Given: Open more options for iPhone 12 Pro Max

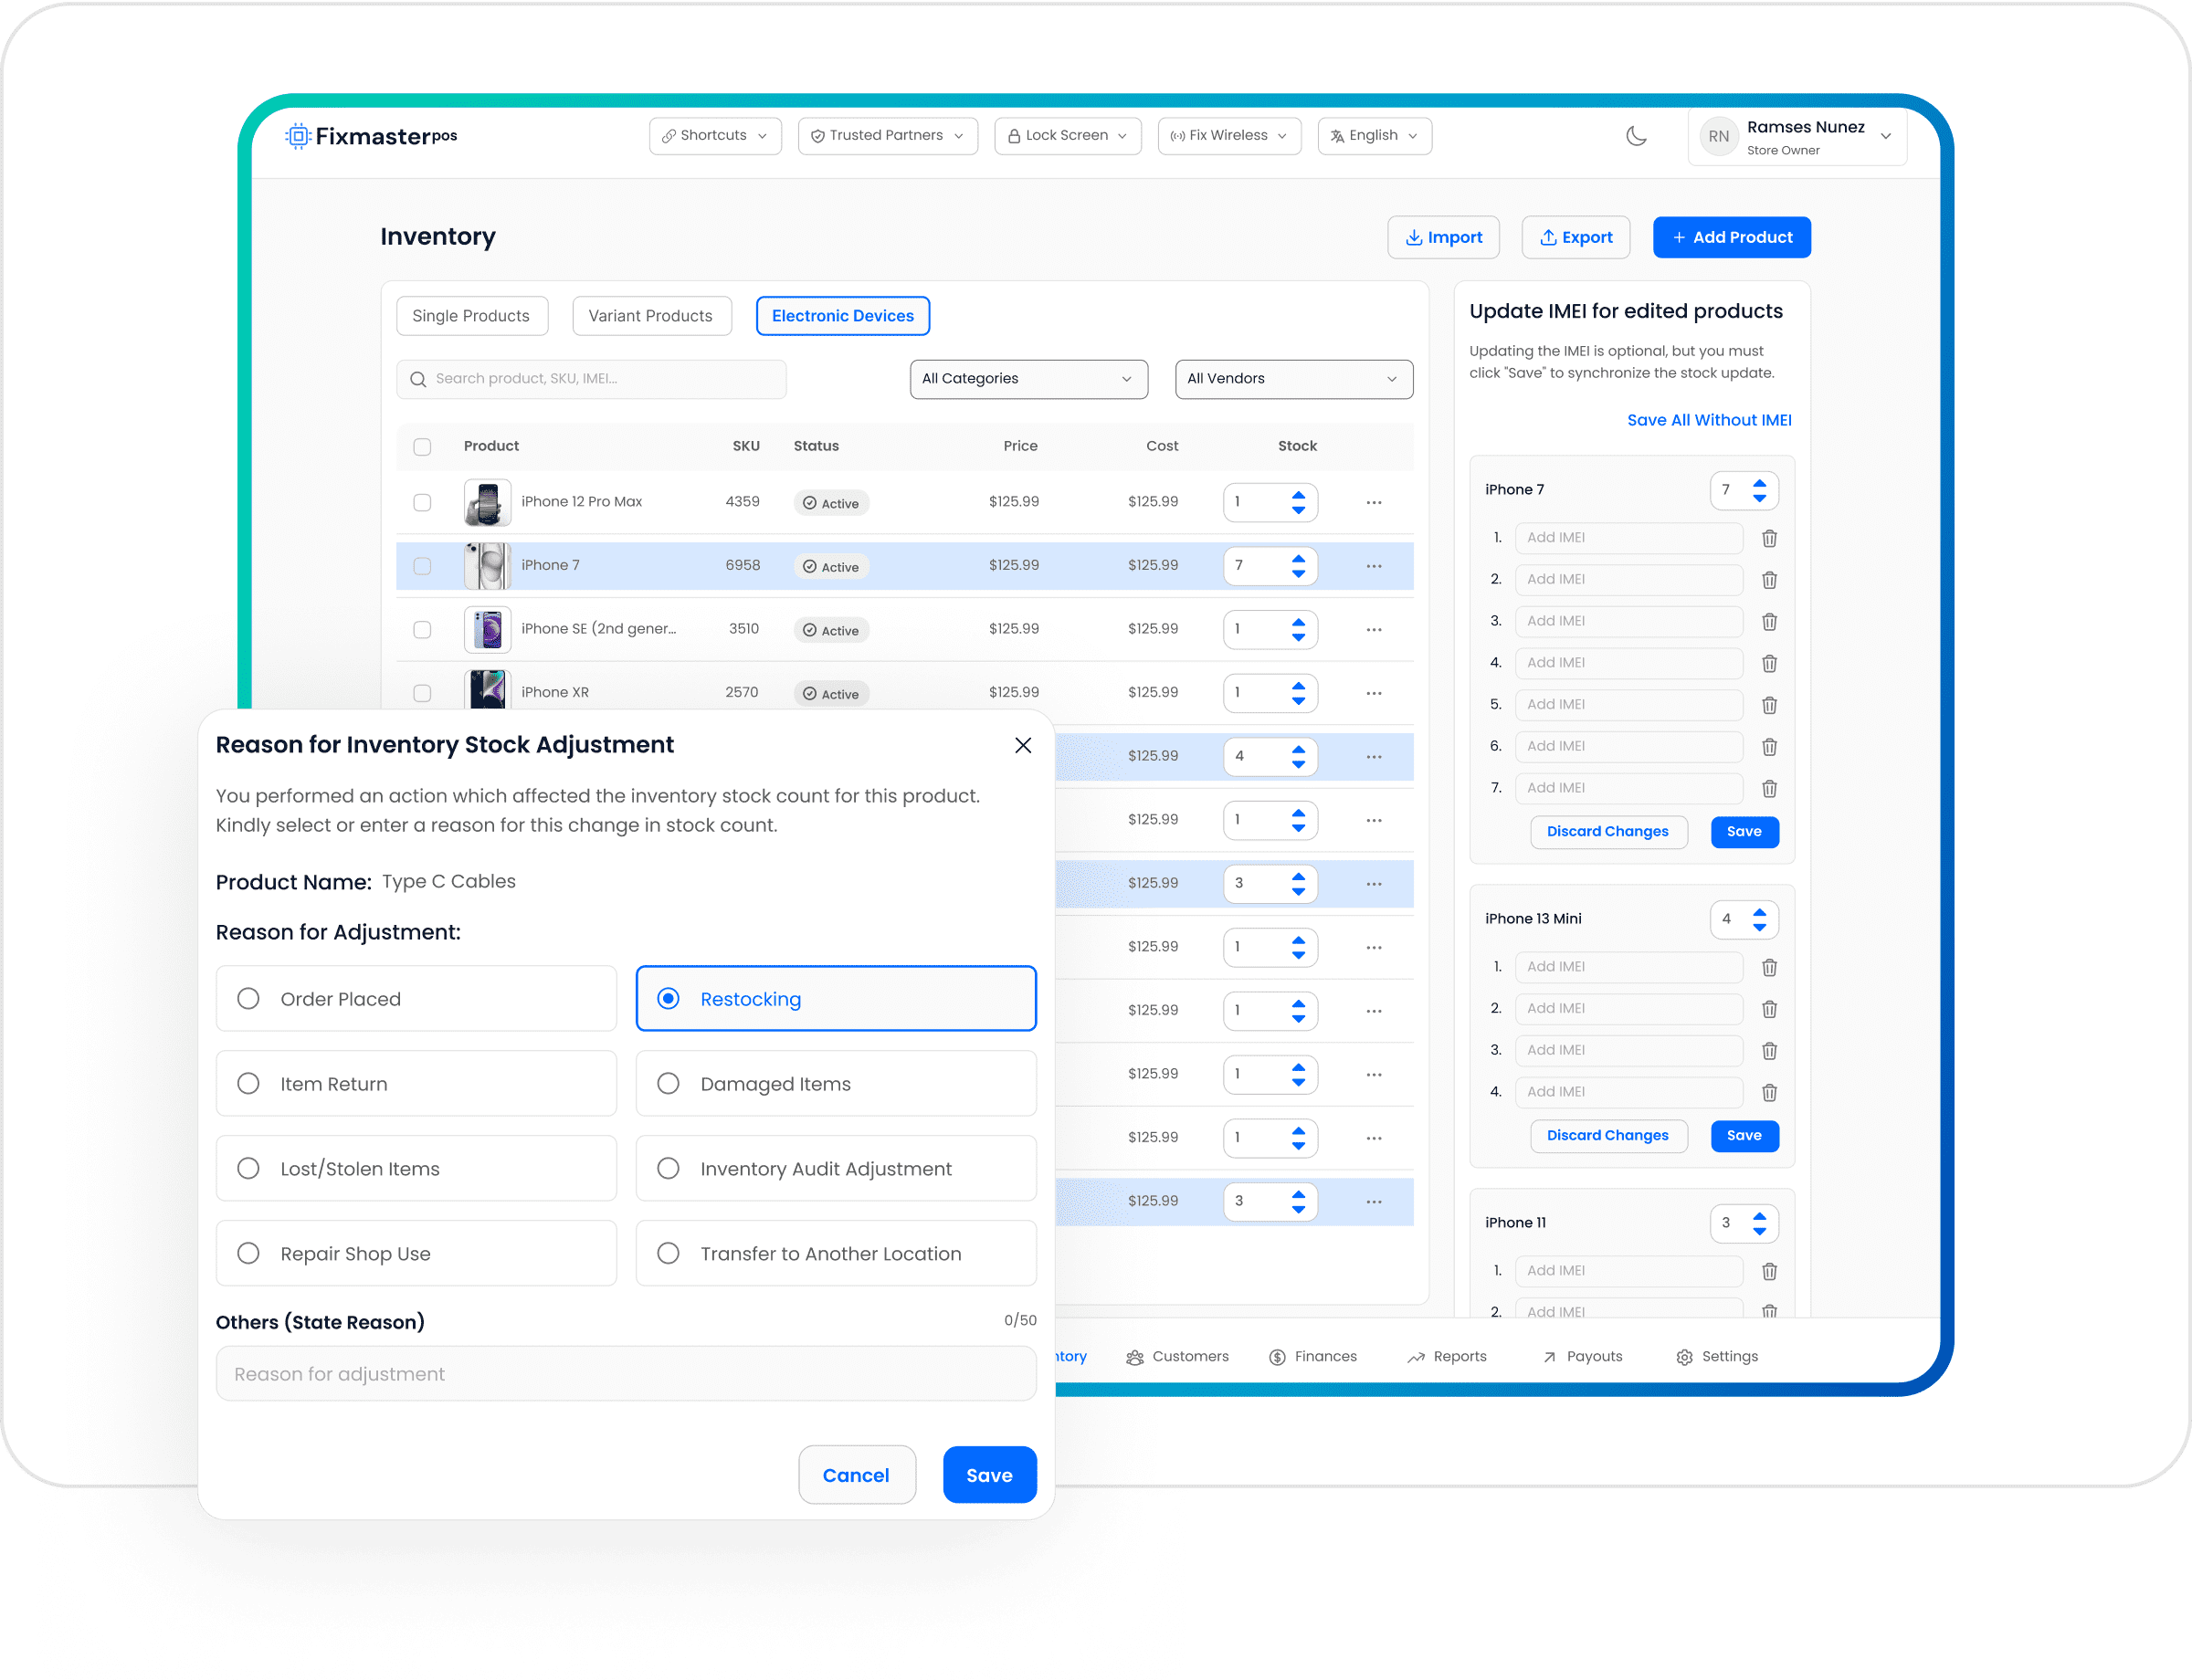Looking at the screenshot, I should coord(1374,502).
